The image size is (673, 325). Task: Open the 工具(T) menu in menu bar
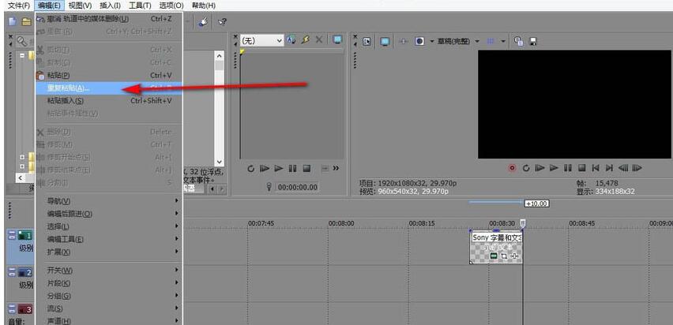140,6
